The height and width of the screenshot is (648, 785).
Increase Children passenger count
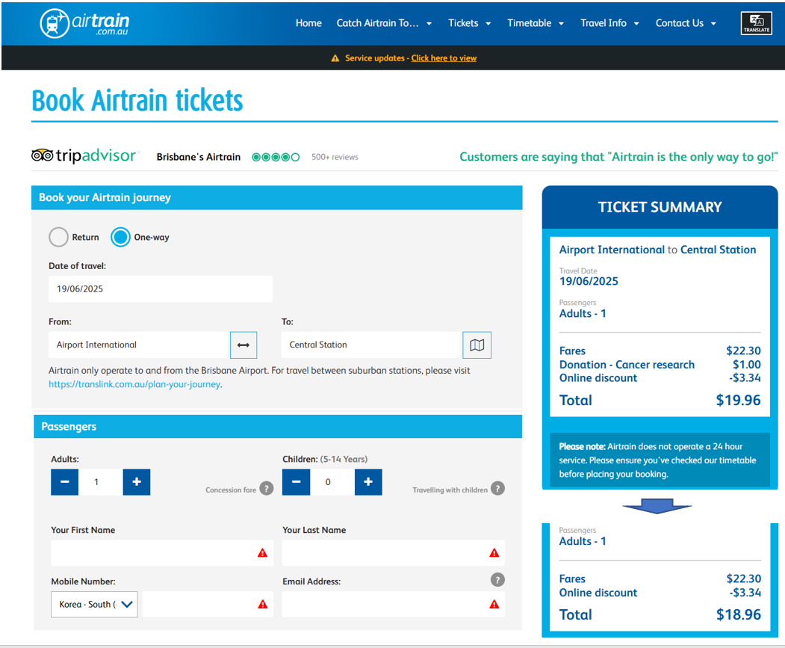click(368, 482)
